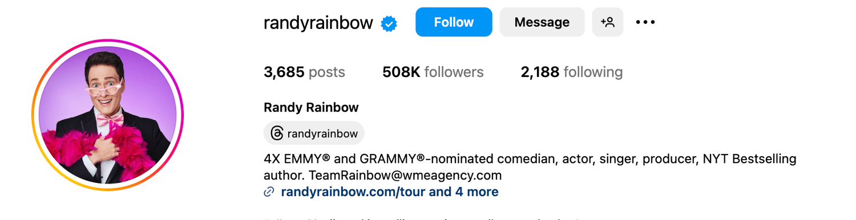856x220 pixels.
Task: Send a message via Message button
Action: point(542,22)
